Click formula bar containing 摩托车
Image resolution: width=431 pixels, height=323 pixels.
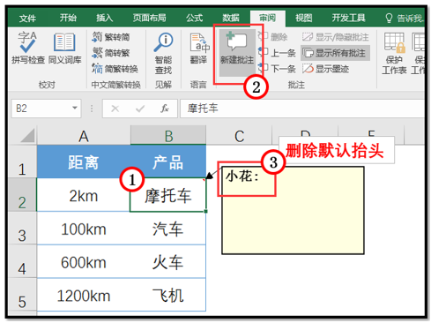[x=302, y=109]
